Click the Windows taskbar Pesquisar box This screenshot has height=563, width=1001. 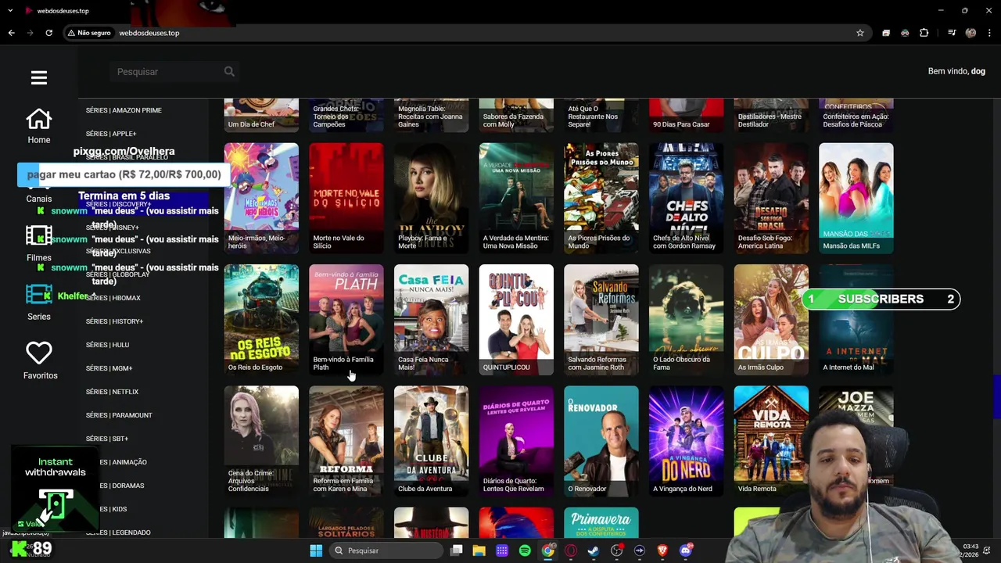(x=386, y=550)
